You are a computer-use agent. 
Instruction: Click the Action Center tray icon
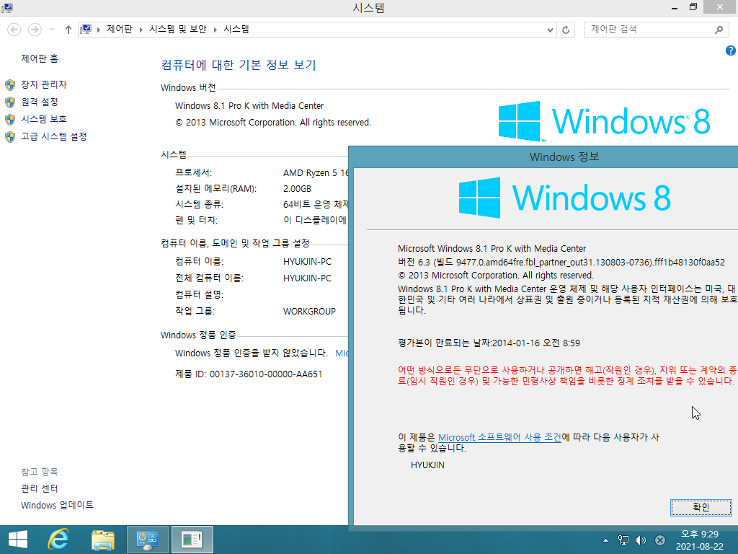pos(660,540)
